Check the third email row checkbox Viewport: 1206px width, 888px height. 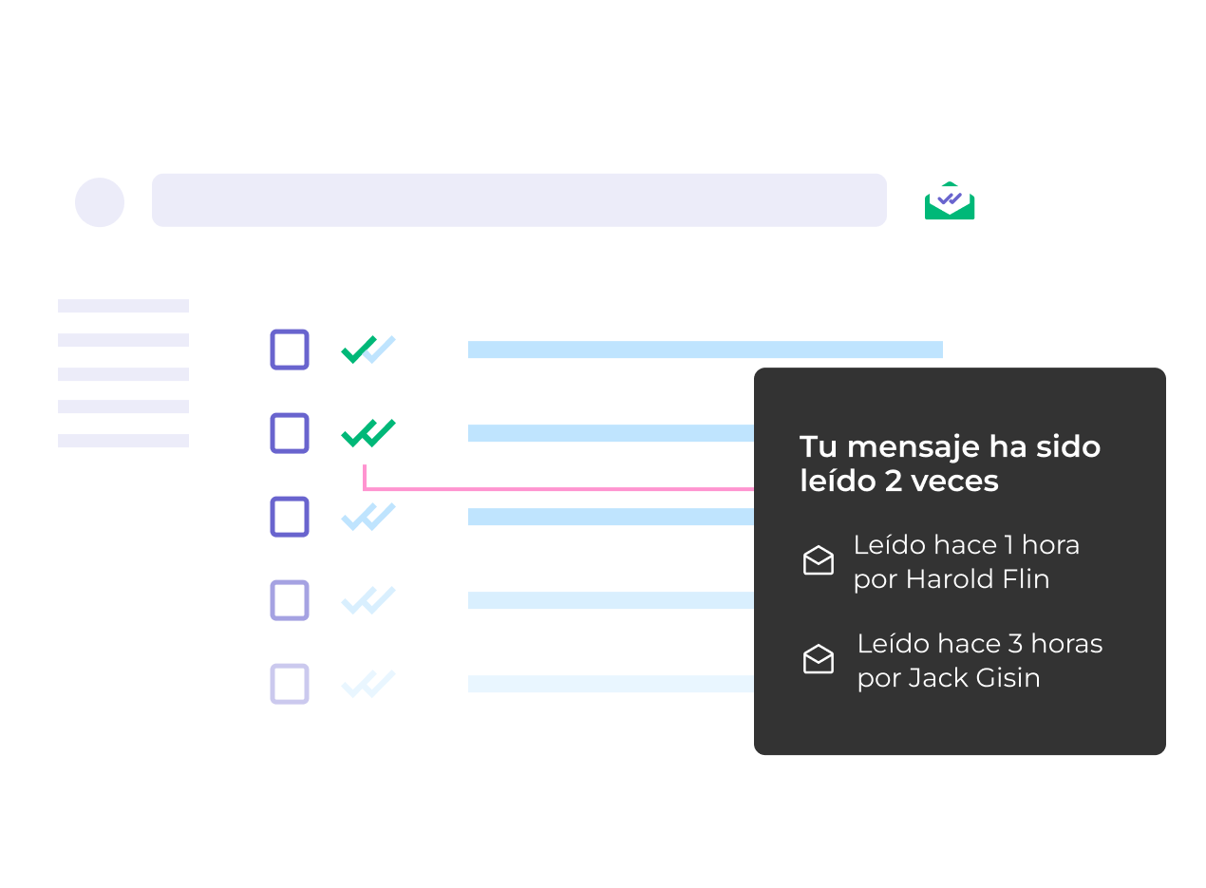pyautogui.click(x=290, y=517)
